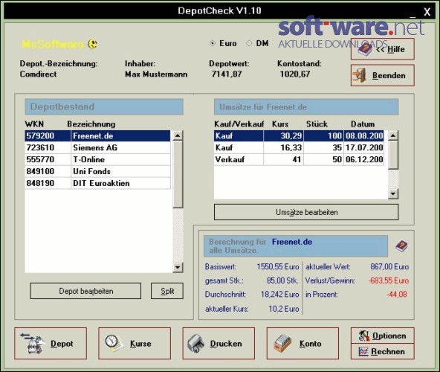Screen dimensions: 440x372
Task: Click the Depotbestand scroll down arrow
Action: coord(178,267)
